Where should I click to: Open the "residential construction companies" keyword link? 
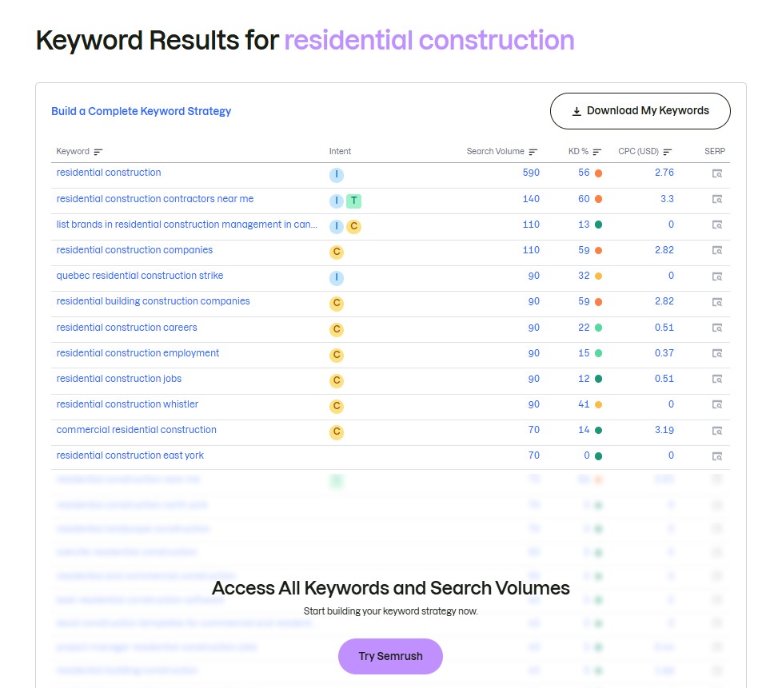click(x=134, y=251)
